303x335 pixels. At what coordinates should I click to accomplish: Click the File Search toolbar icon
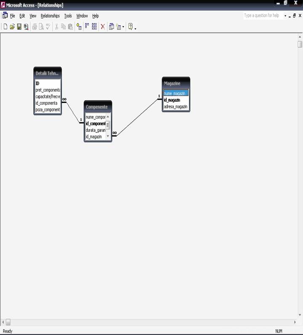[x=26, y=26]
